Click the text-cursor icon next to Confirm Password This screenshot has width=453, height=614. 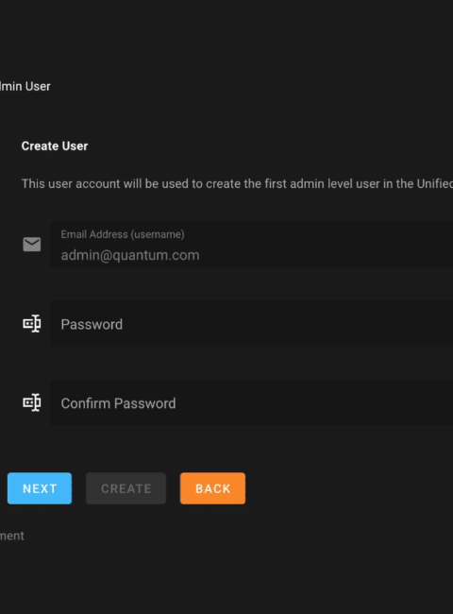[x=32, y=402]
